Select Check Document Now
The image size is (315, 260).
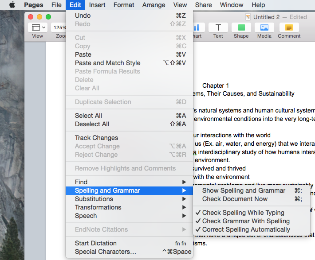tap(251, 199)
